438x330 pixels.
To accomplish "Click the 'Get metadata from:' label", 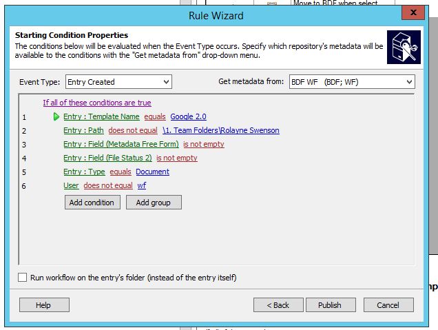I will tap(251, 81).
